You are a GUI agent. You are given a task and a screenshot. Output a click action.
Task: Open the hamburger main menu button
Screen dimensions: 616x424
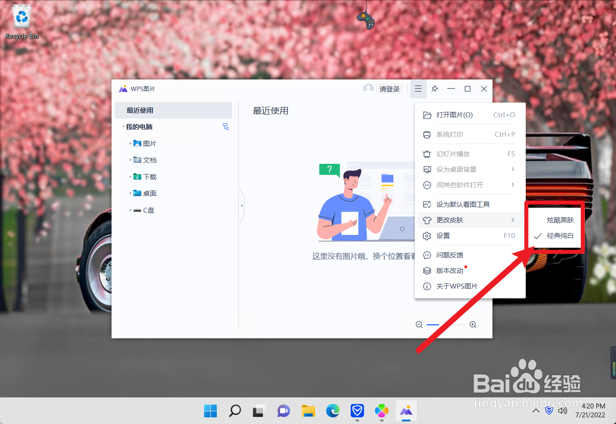click(x=418, y=89)
